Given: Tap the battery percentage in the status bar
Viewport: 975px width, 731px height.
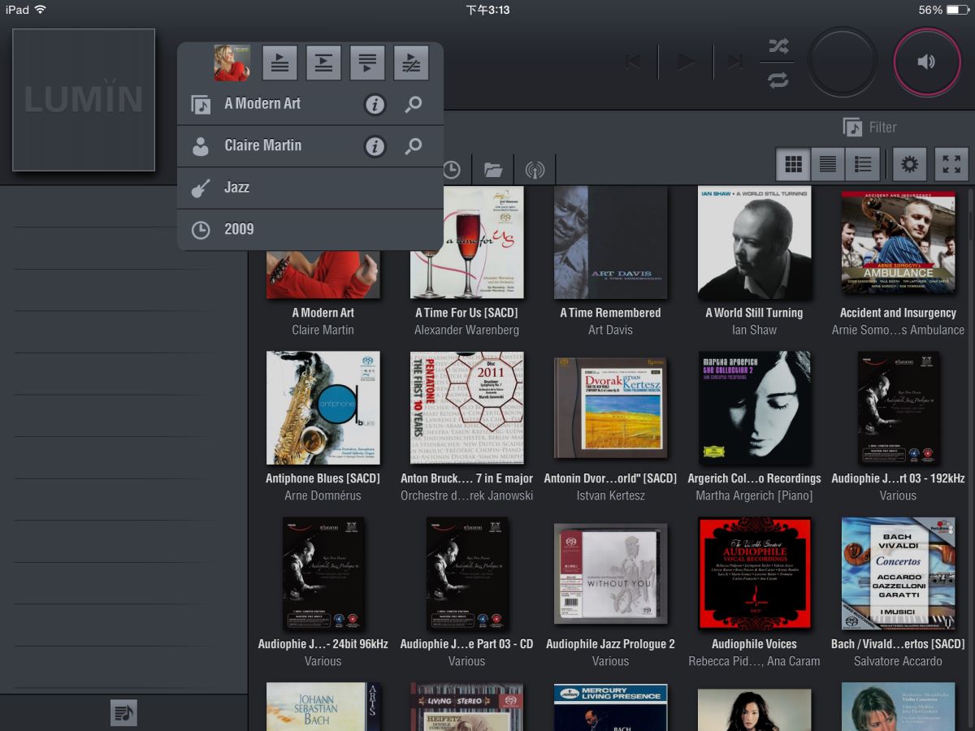Looking at the screenshot, I should point(930,10).
